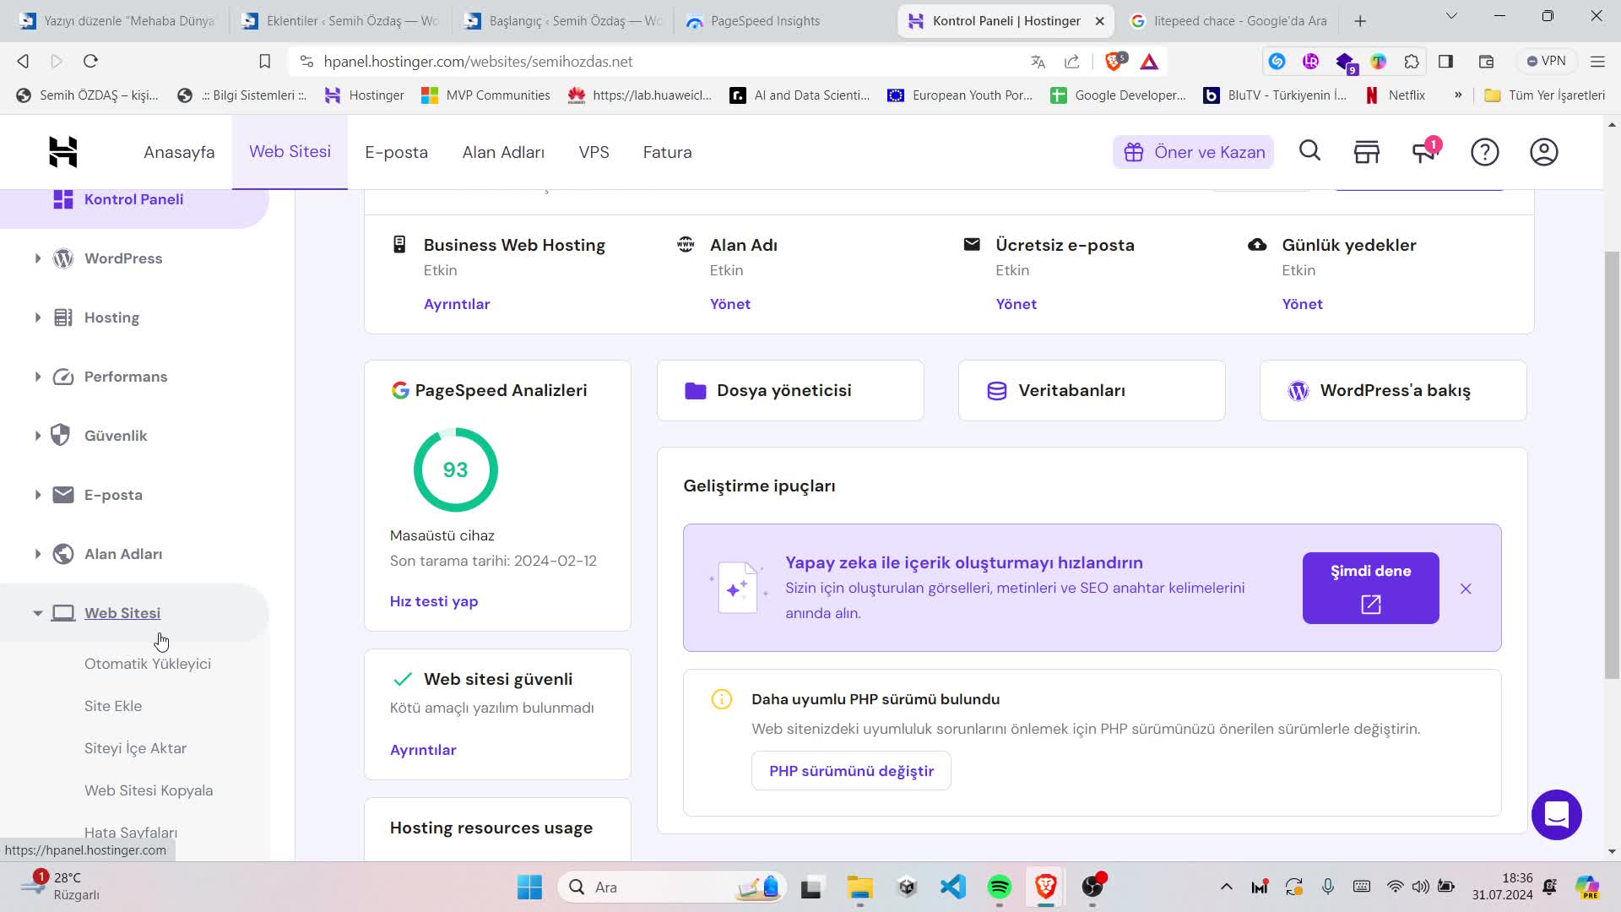Click the Web Sitesi sidebar icon
Image resolution: width=1621 pixels, height=912 pixels.
click(62, 611)
